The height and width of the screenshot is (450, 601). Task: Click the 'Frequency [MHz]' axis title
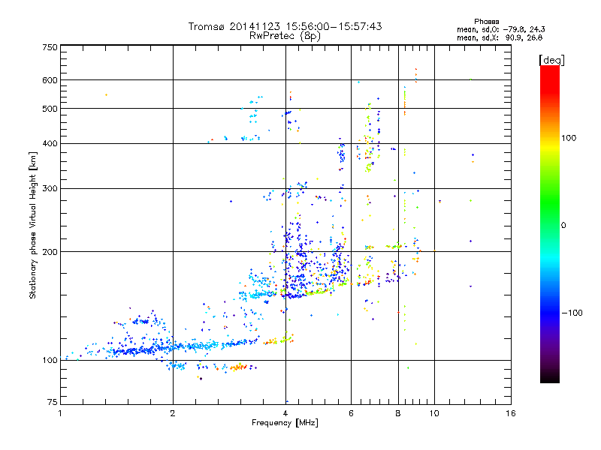coord(285,422)
